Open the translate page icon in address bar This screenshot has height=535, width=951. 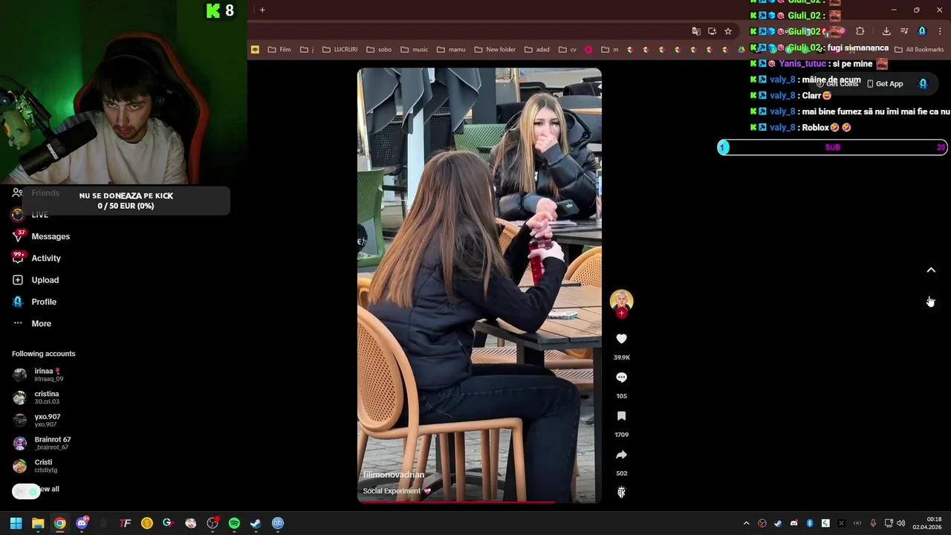[696, 31]
